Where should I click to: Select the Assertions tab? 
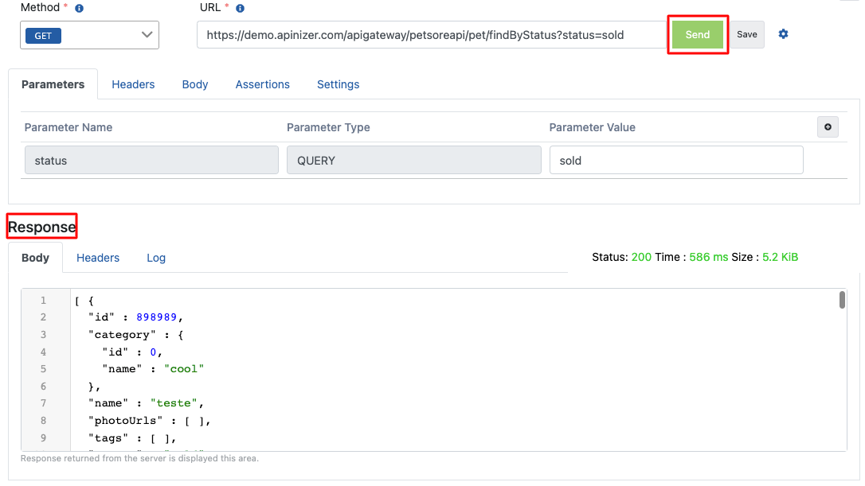pos(262,84)
